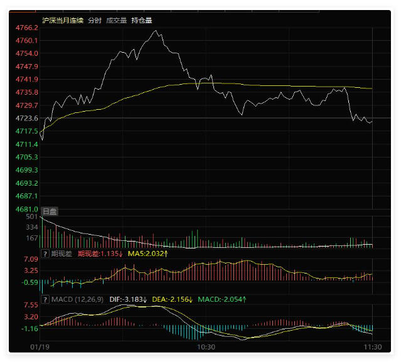Click the green MACD:-2.054 value label

pyautogui.click(x=222, y=300)
